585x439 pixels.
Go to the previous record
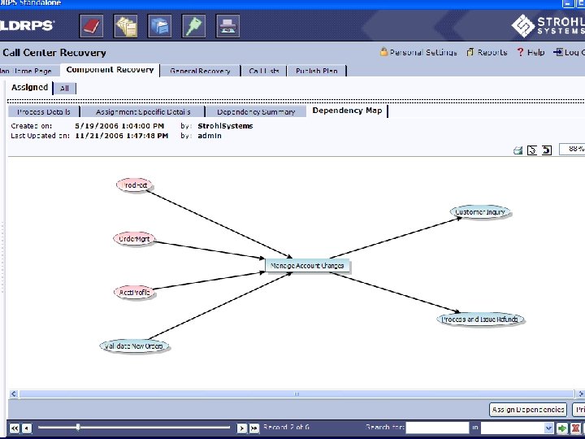(27, 428)
